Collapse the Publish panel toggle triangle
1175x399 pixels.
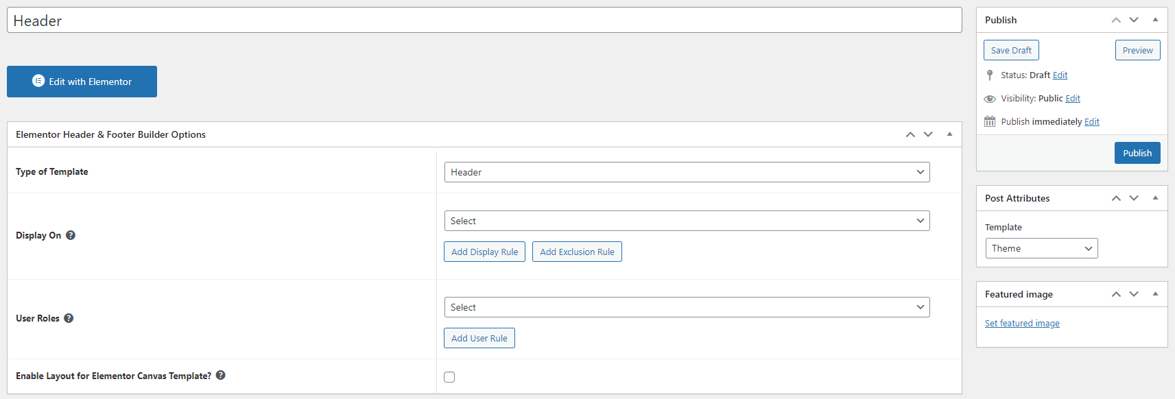point(1155,20)
